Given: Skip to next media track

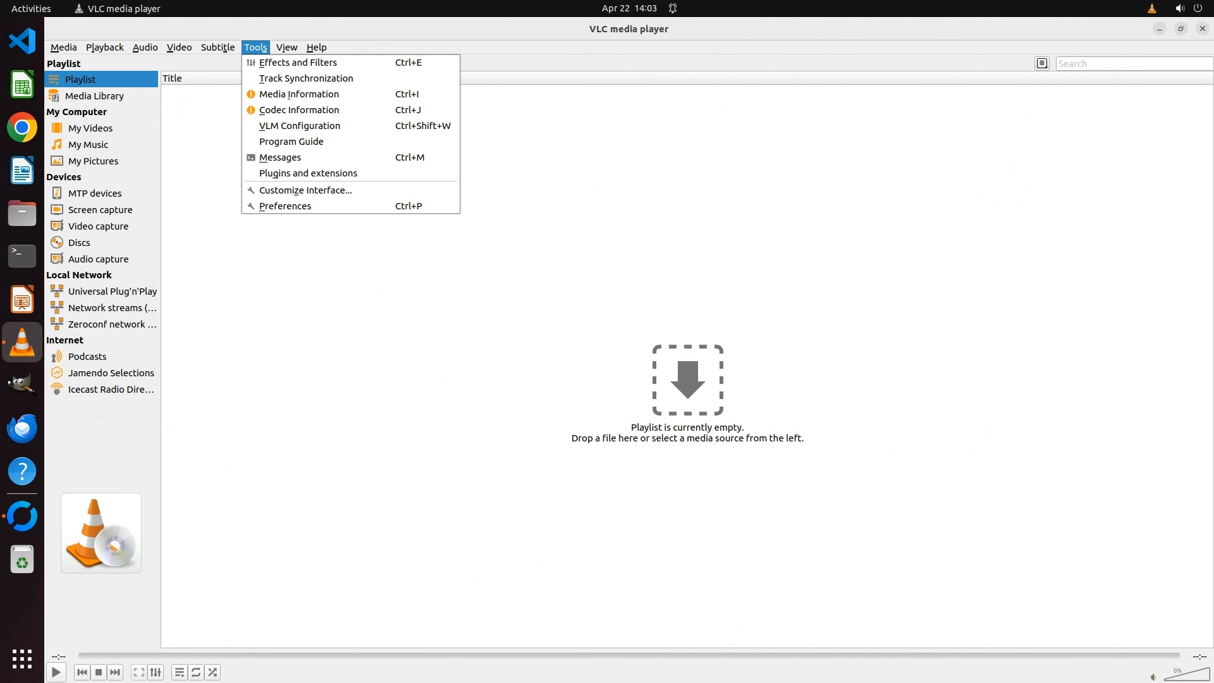Looking at the screenshot, I should coord(115,672).
